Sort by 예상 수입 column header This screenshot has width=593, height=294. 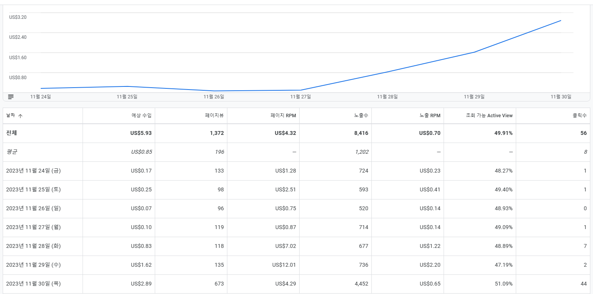click(142, 115)
